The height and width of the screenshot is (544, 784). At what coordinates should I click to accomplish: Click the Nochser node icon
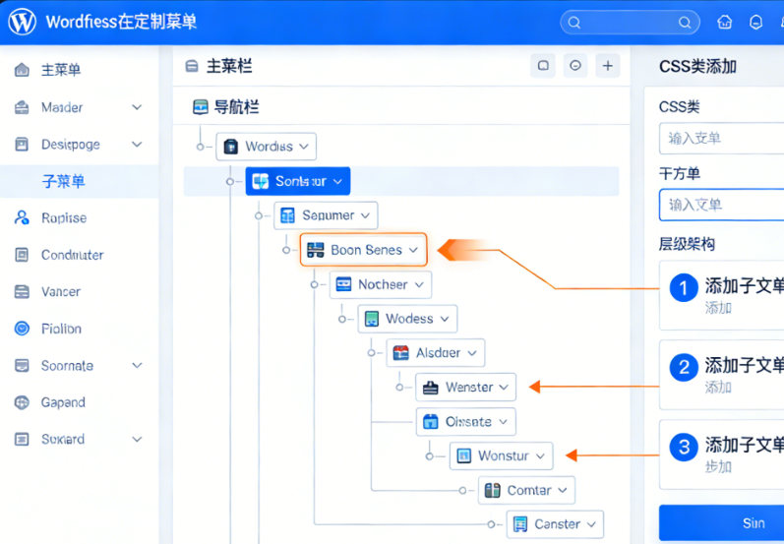point(343,284)
